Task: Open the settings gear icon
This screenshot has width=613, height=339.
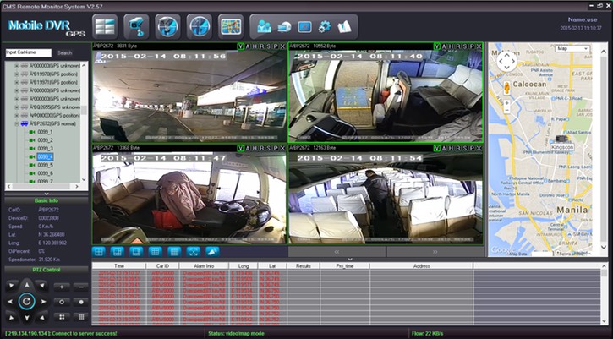Action: [x=325, y=26]
